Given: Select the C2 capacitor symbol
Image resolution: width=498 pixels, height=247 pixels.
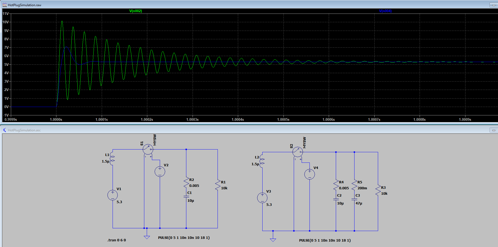Looking at the screenshot, I should (x=336, y=199).
